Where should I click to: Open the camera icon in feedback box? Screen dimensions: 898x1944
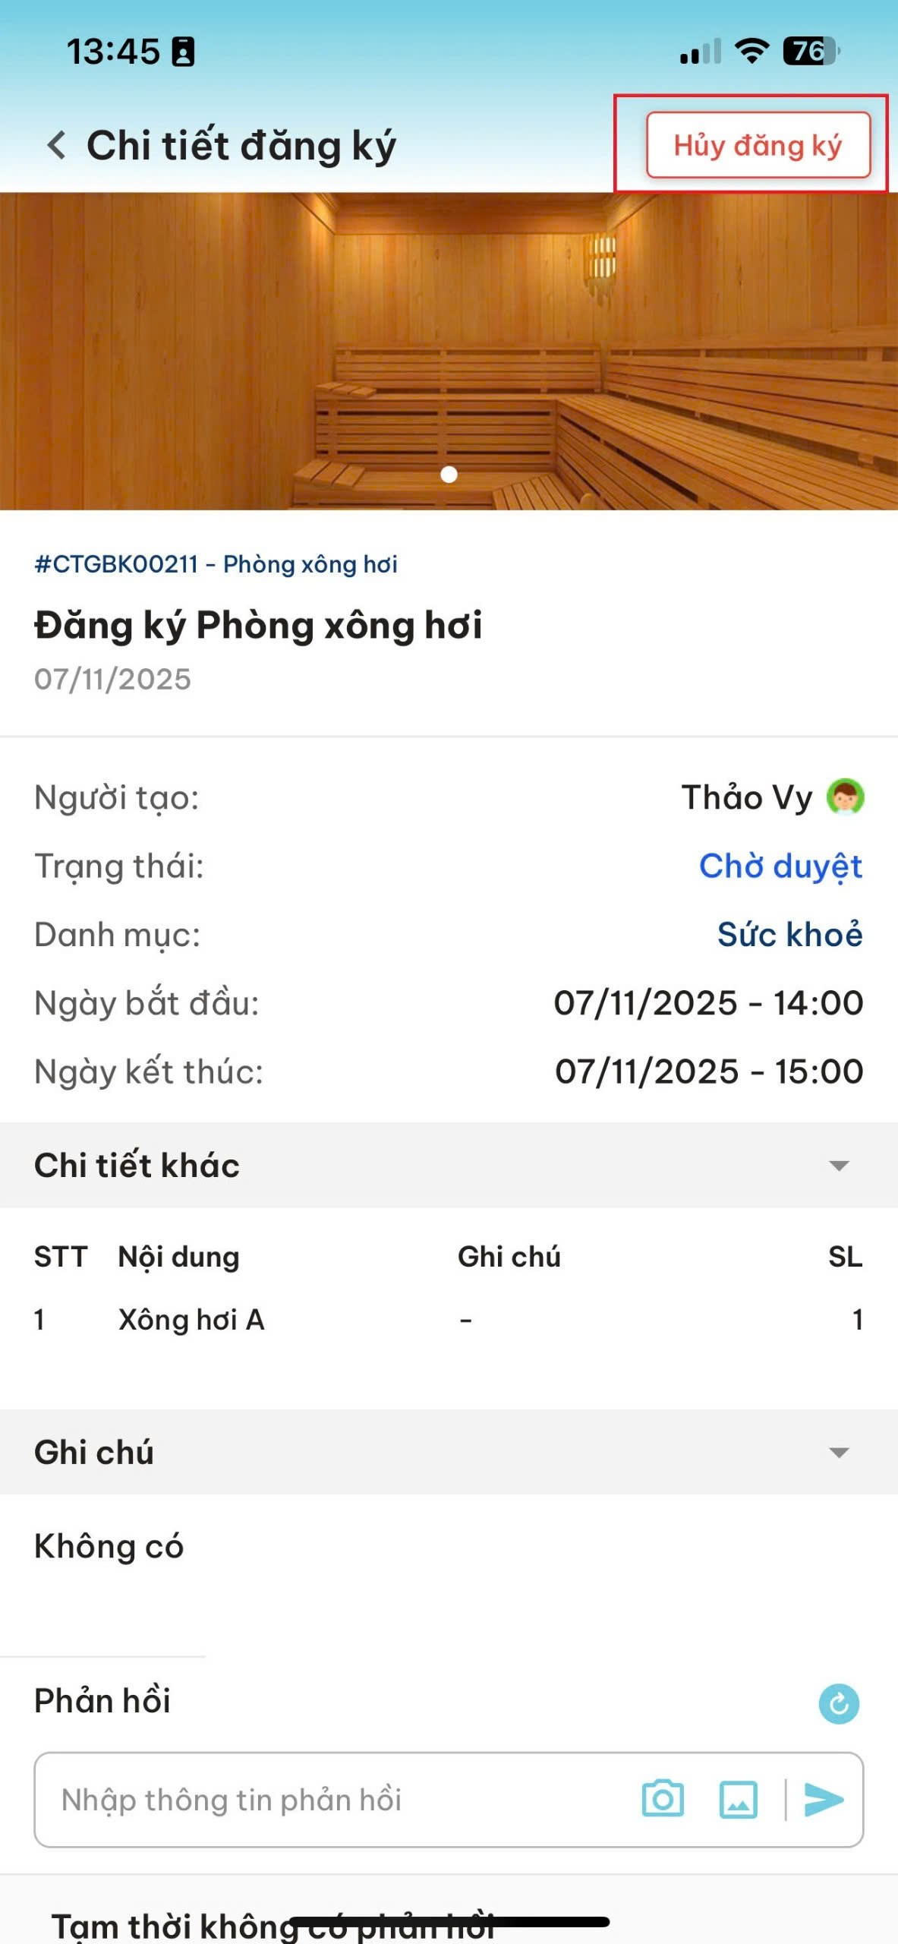(x=663, y=1799)
